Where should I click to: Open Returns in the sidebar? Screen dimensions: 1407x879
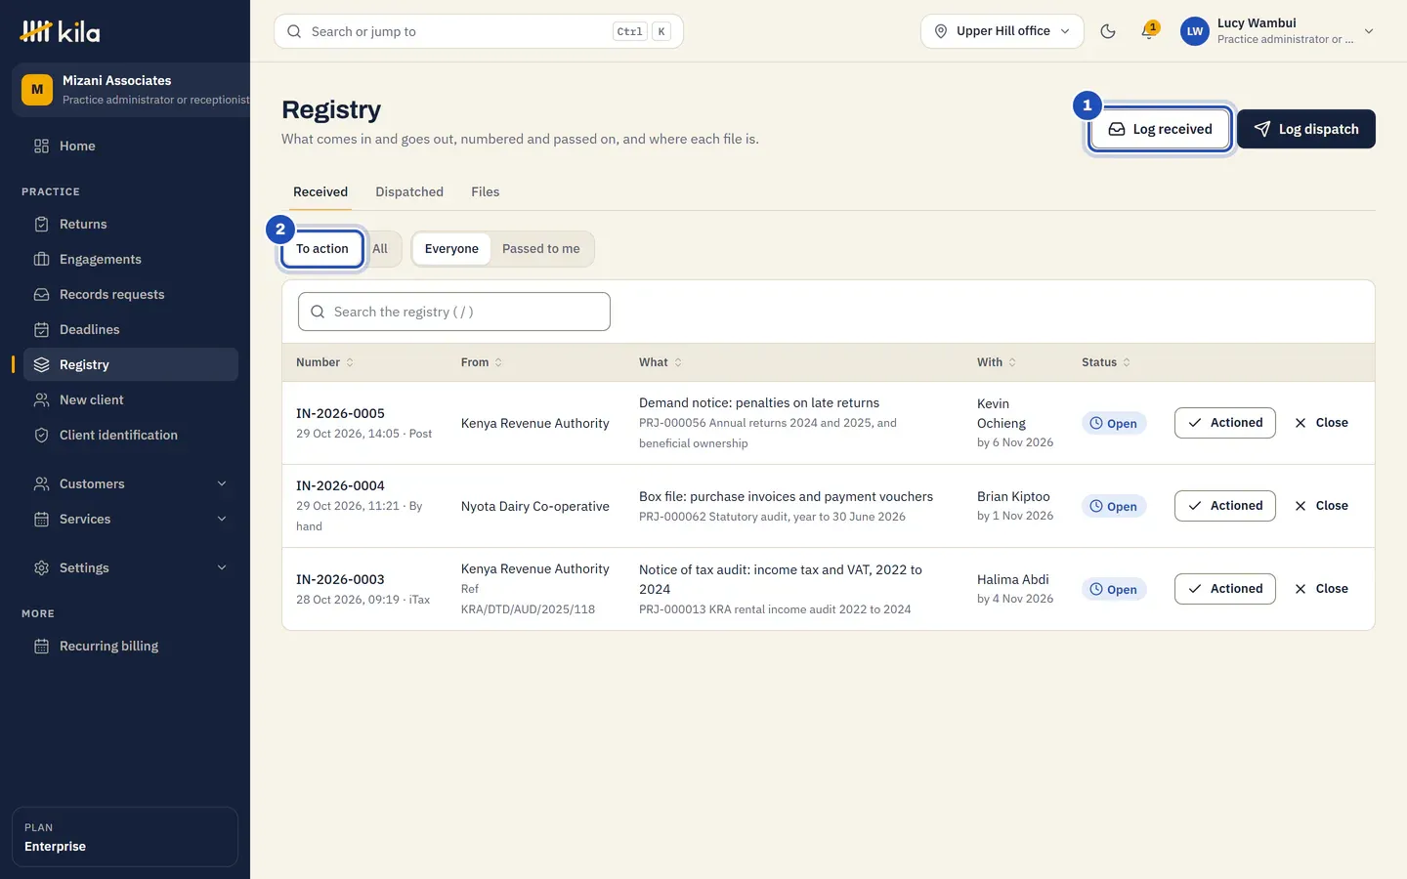click(131, 224)
